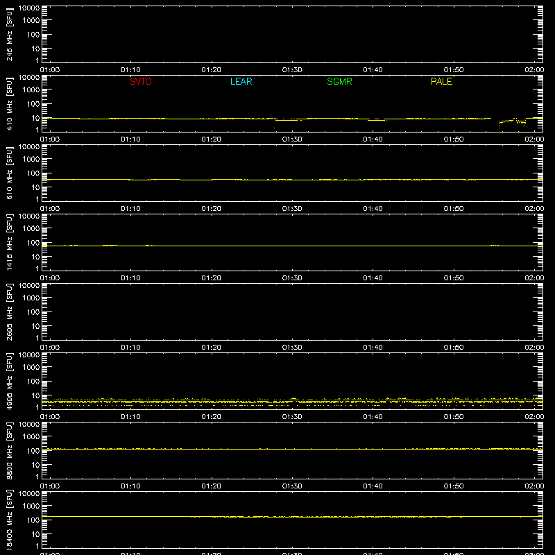Image resolution: width=555 pixels, height=555 pixels.
Task: Click the green SGMR station label
Action: coord(339,81)
